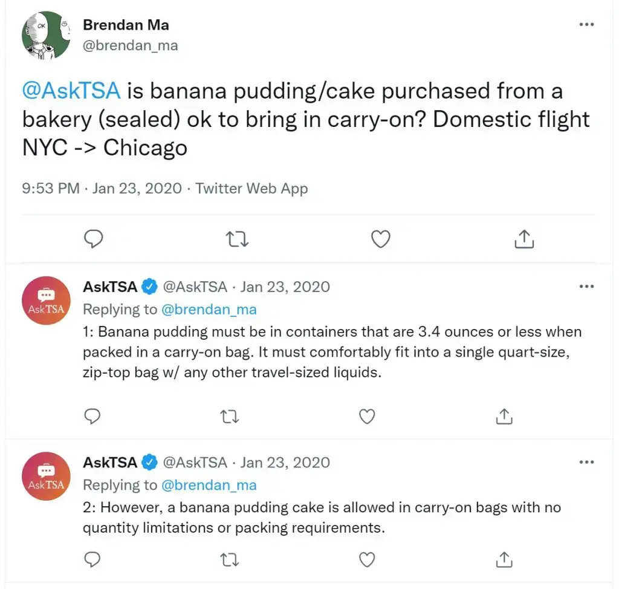Image resolution: width=619 pixels, height=589 pixels.
Task: Open more options on Brendan Ma's tweet
Action: [586, 24]
